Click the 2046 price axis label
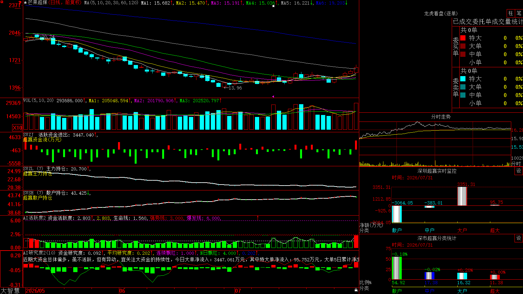Image resolution: width=523 pixels, height=294 pixels. [x=15, y=33]
